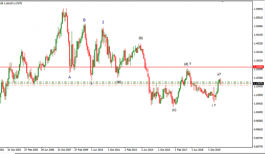Image resolution: width=265 pixels, height=154 pixels.
Task: Click the 1.40225 price scale label
Action: click(258, 43)
